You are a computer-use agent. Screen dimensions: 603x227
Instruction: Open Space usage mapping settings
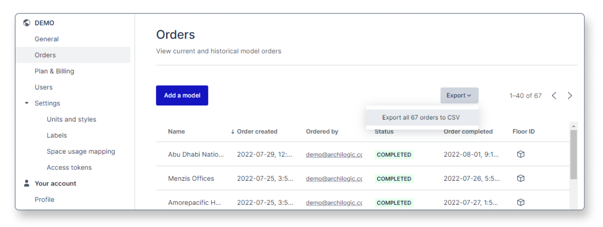click(81, 151)
